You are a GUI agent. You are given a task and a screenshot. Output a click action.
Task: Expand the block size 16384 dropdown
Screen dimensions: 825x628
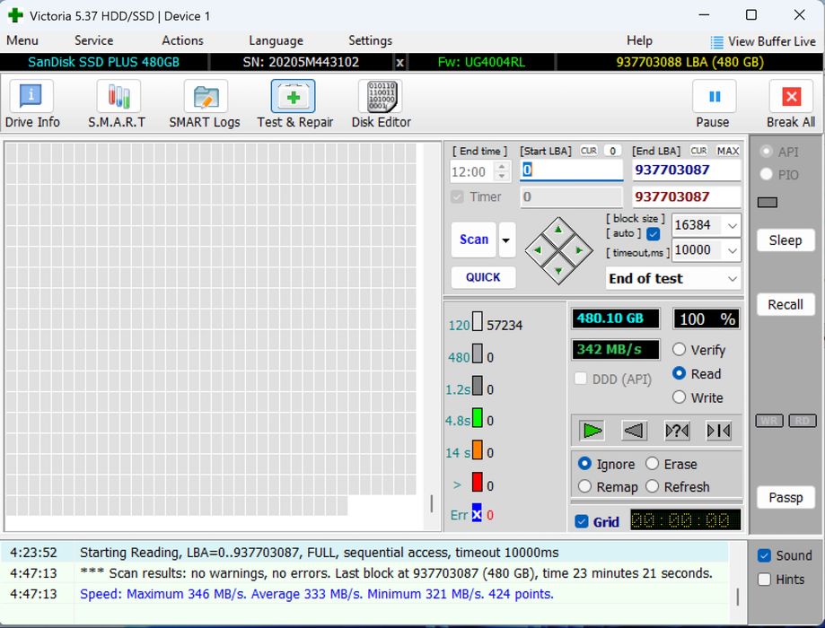pos(733,226)
